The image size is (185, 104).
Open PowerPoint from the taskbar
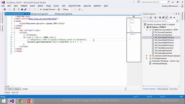click(x=29, y=101)
